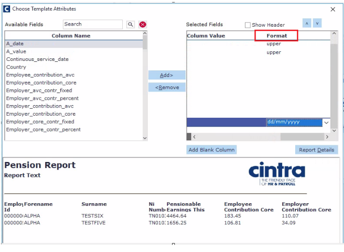Move selected field up with arrow button
The image size is (344, 252).
pyautogui.click(x=307, y=23)
